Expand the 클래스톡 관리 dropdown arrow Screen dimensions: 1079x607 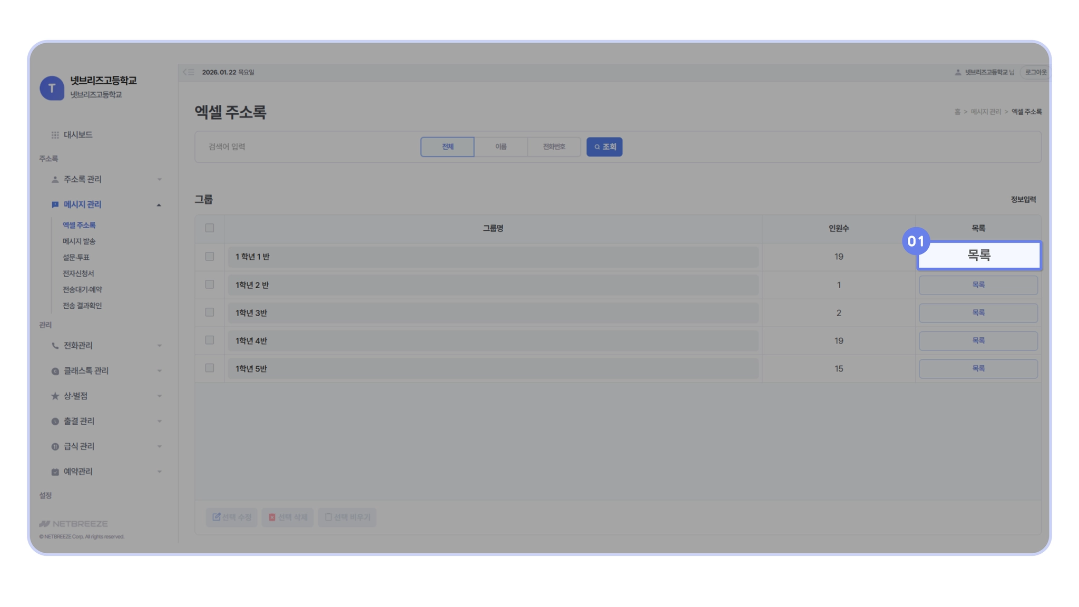(159, 371)
